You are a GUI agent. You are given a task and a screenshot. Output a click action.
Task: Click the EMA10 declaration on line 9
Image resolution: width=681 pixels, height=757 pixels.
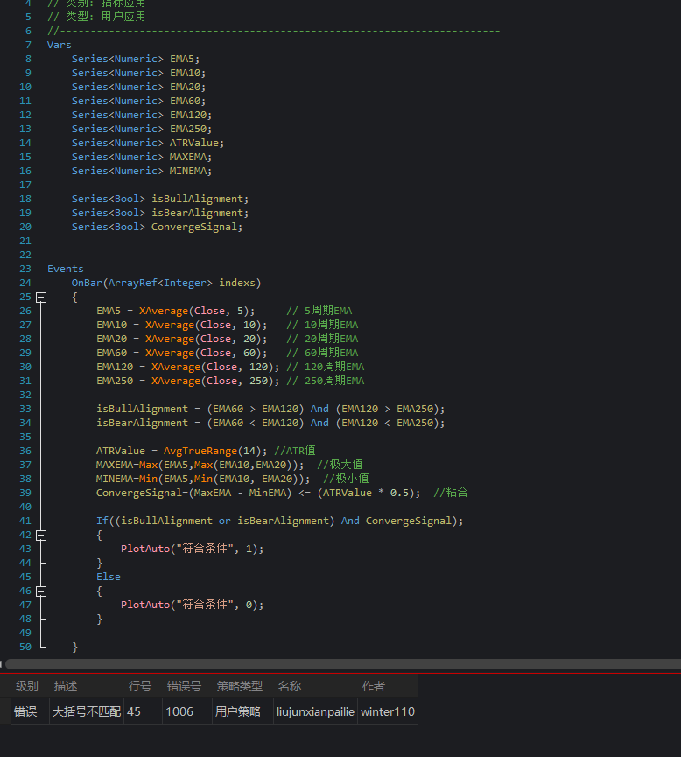(x=185, y=73)
